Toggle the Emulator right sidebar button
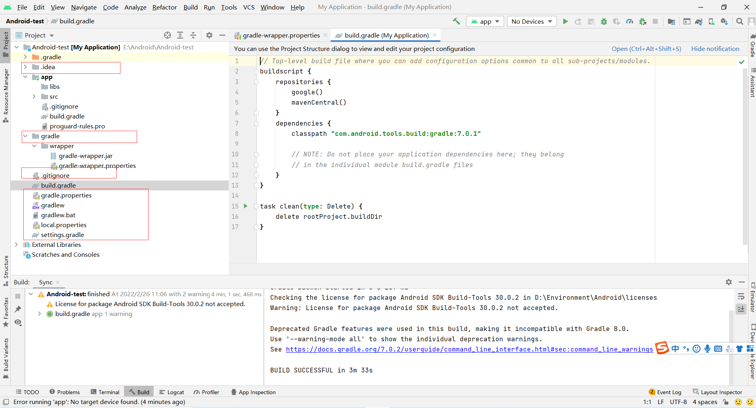This screenshot has width=756, height=408. tap(752, 298)
